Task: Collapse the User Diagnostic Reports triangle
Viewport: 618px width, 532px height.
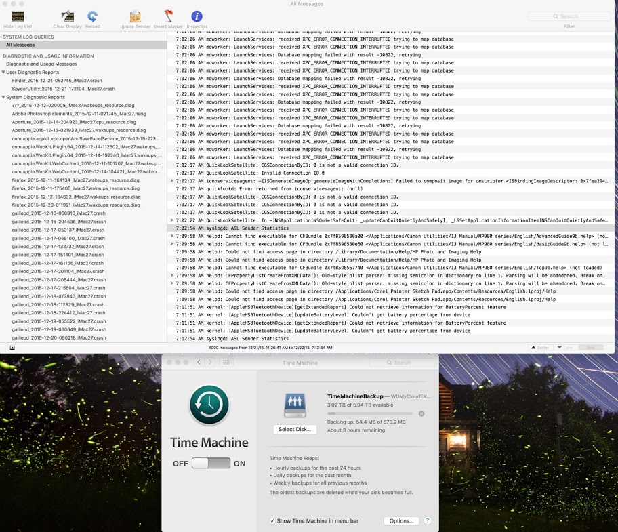Action: [x=3, y=72]
